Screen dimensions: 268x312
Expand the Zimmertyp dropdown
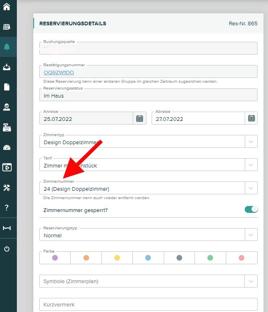(x=251, y=141)
